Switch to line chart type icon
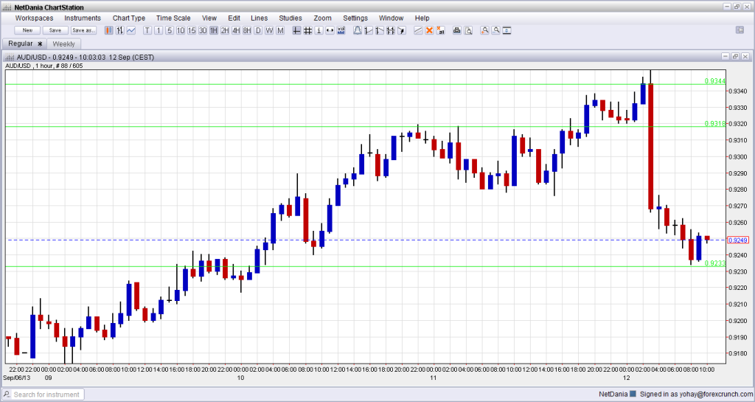This screenshot has width=755, height=402. pos(131,30)
